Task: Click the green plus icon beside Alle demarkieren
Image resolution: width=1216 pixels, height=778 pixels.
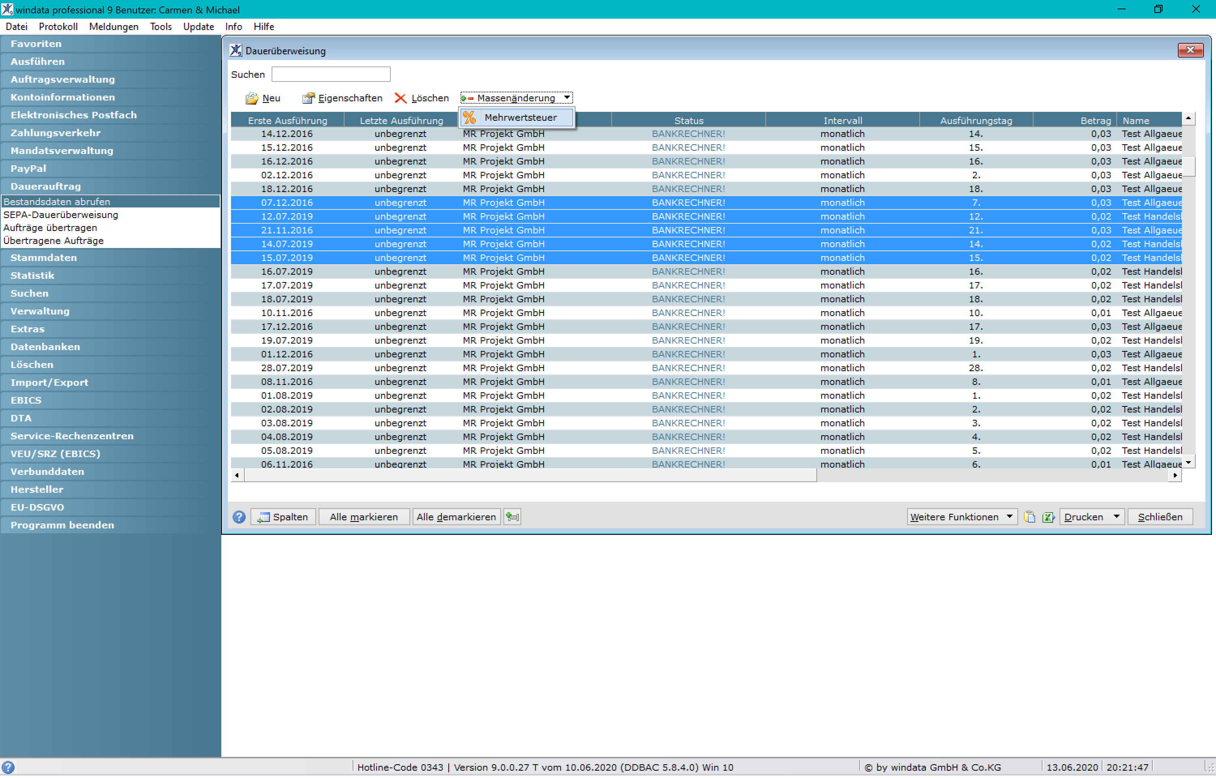Action: [x=512, y=517]
